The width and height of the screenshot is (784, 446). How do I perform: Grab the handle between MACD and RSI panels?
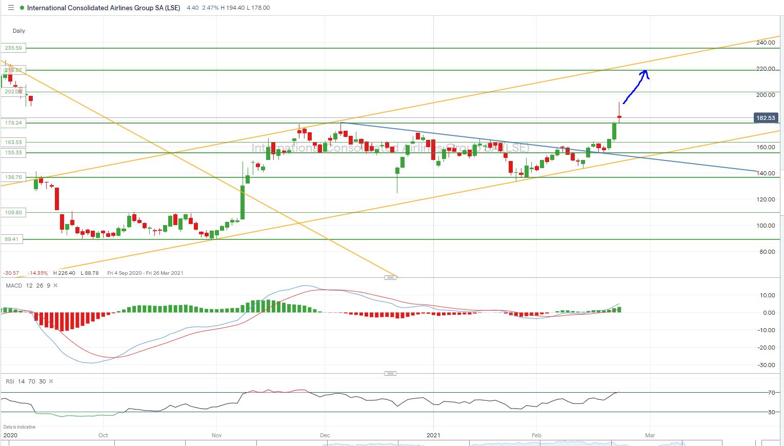click(390, 373)
